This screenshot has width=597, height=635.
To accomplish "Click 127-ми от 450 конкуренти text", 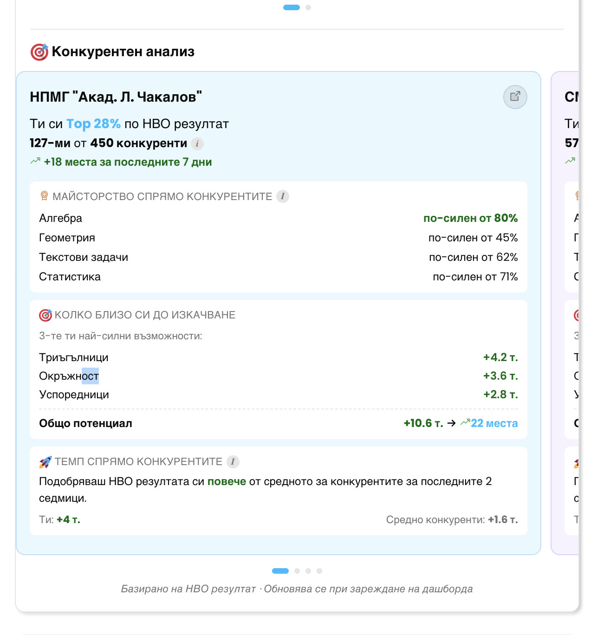I will (x=109, y=143).
